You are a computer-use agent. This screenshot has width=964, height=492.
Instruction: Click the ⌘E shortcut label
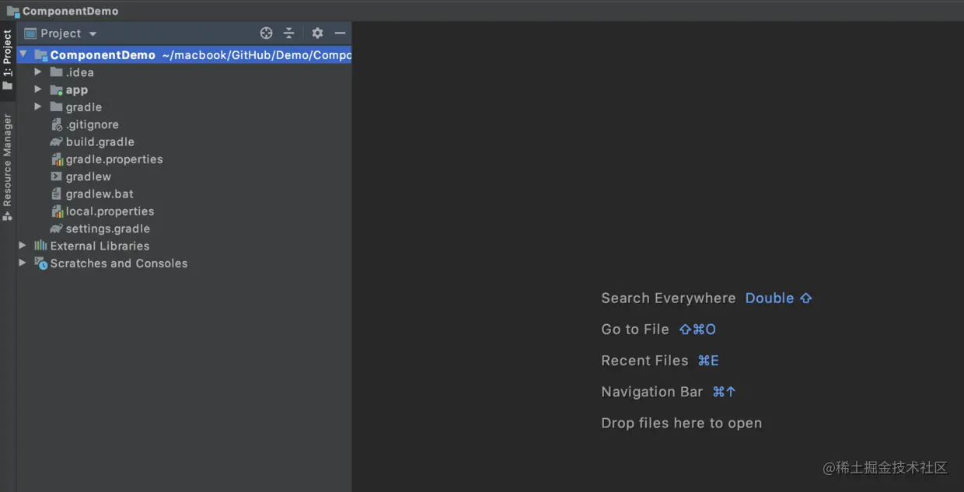coord(708,361)
